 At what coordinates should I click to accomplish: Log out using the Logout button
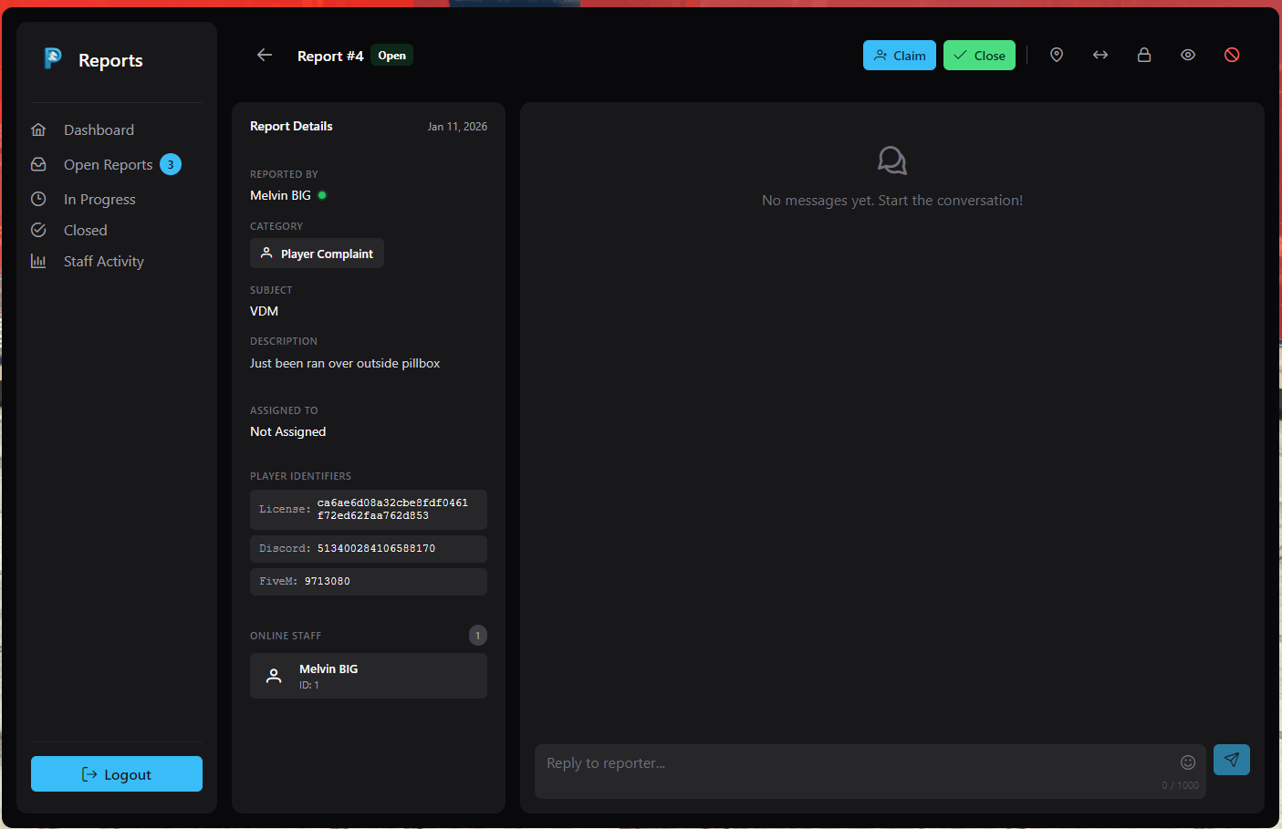pyautogui.click(x=117, y=774)
